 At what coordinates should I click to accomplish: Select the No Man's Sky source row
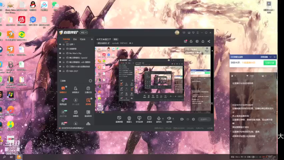(x=76, y=53)
